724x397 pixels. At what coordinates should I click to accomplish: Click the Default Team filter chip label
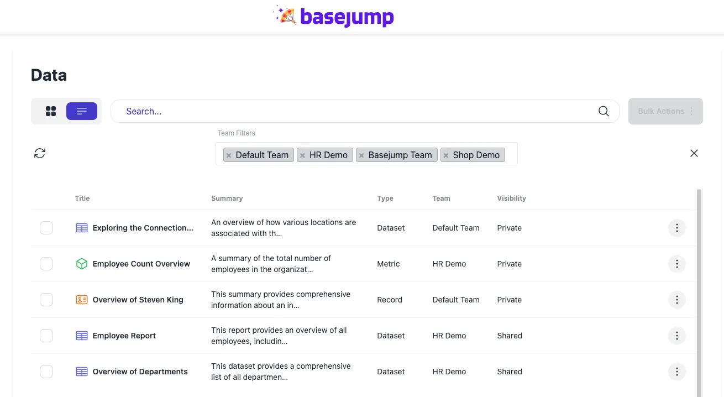[x=262, y=155]
